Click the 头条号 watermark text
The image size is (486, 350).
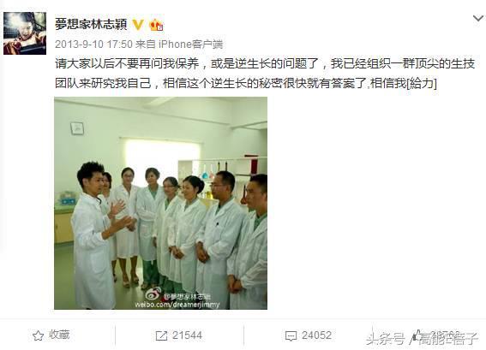point(385,339)
